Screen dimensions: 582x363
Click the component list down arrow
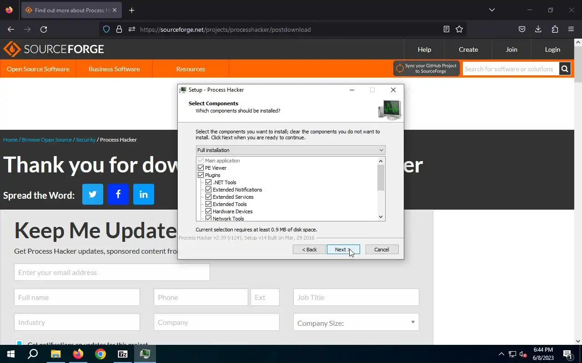pos(381,217)
